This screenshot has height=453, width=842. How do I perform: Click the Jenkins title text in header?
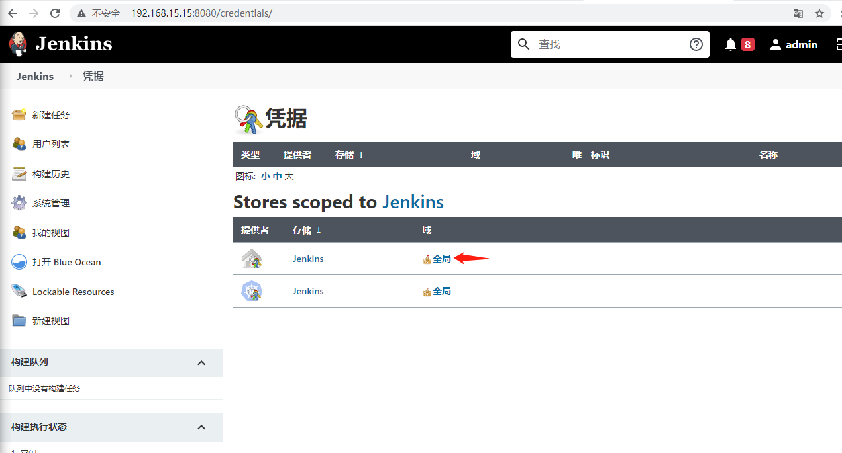pyautogui.click(x=74, y=44)
